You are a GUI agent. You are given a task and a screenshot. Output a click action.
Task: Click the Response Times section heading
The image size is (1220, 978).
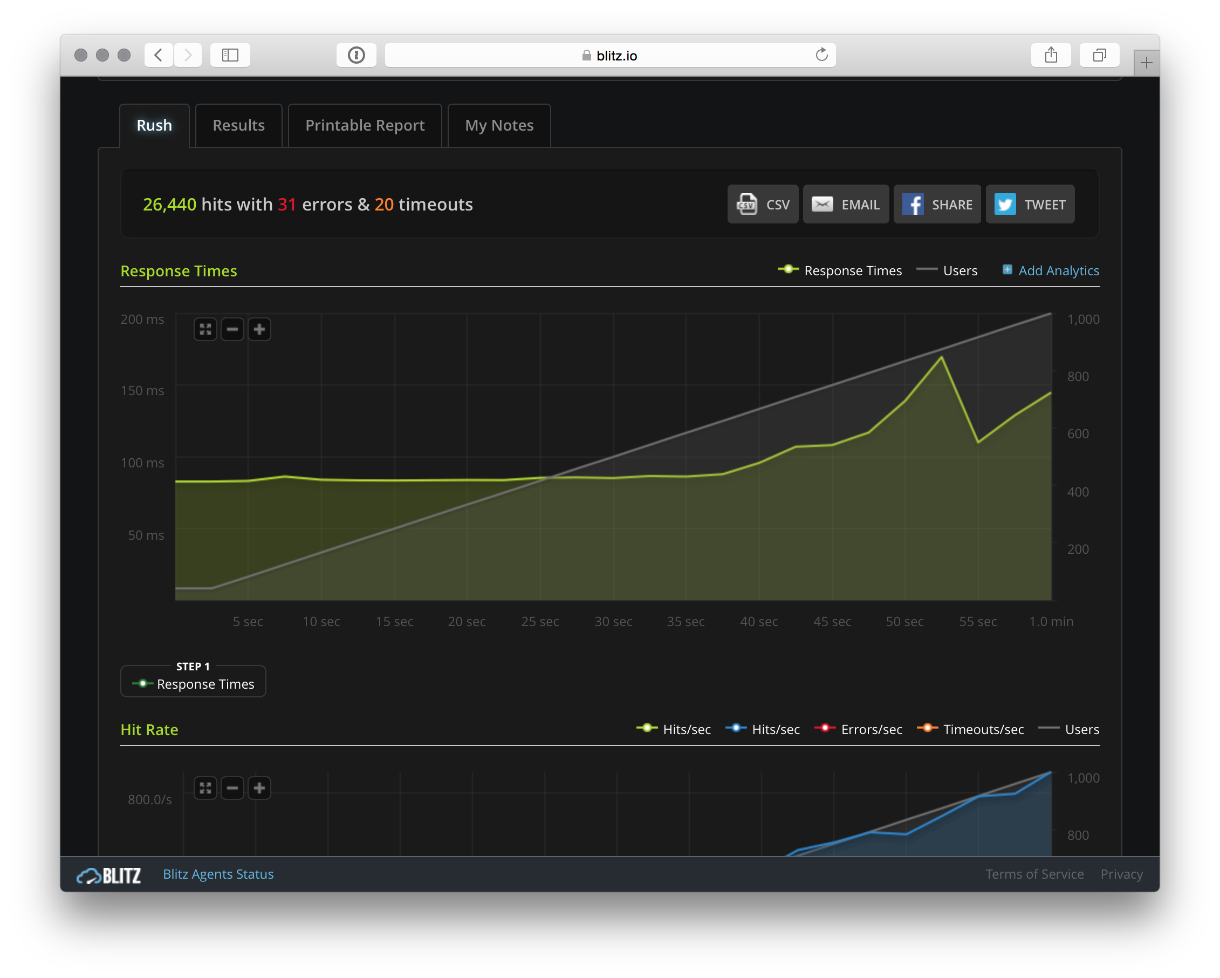coord(179,271)
